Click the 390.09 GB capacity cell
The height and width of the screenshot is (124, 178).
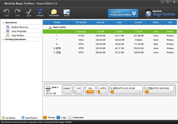click(x=100, y=52)
